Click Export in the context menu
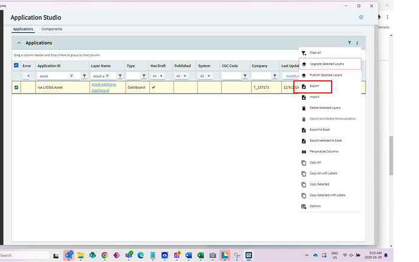The height and width of the screenshot is (262, 419). (x=314, y=86)
